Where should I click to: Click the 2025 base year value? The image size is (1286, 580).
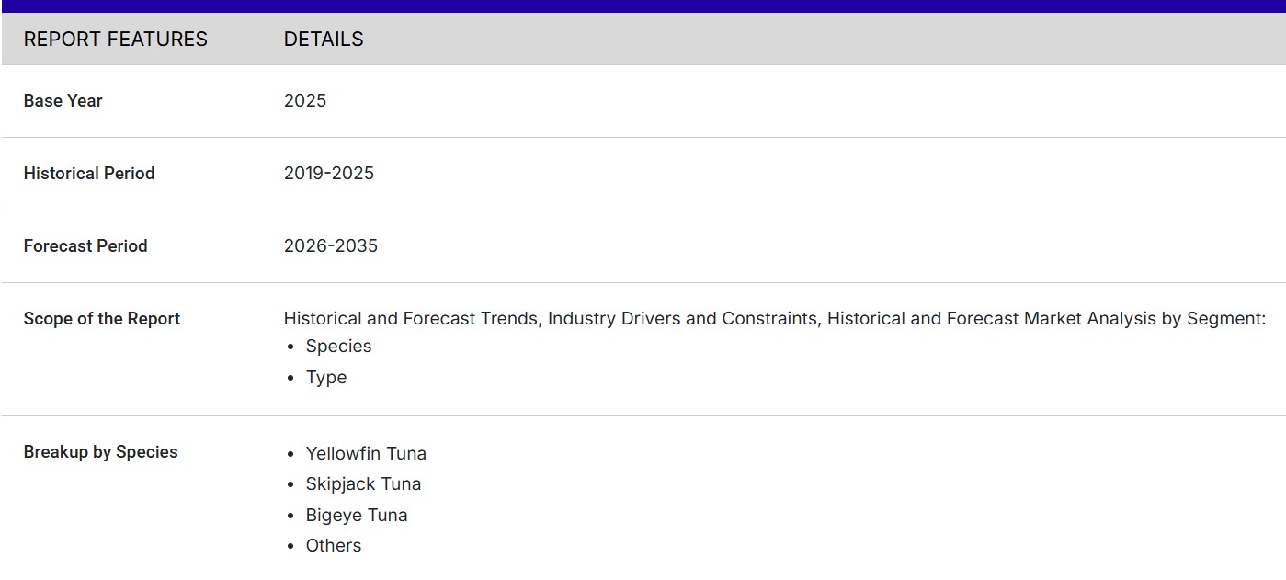(x=304, y=101)
